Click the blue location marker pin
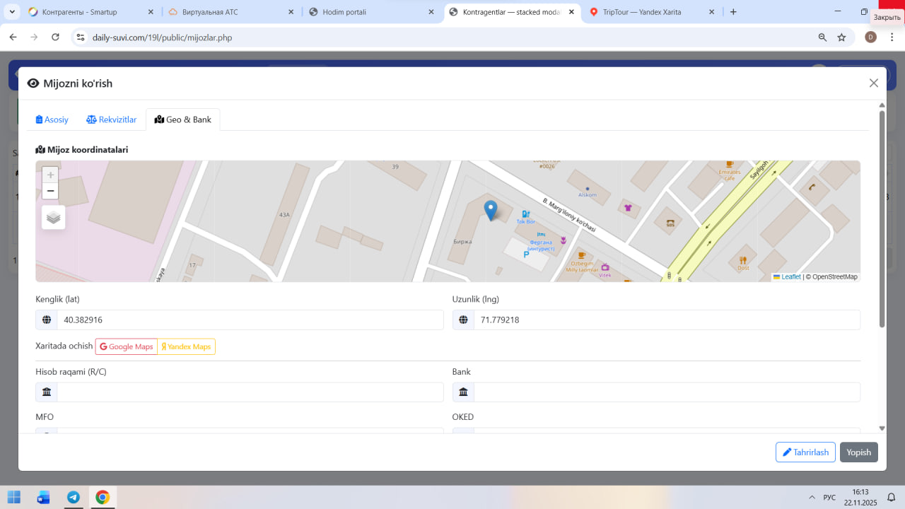The width and height of the screenshot is (905, 509). point(490,210)
